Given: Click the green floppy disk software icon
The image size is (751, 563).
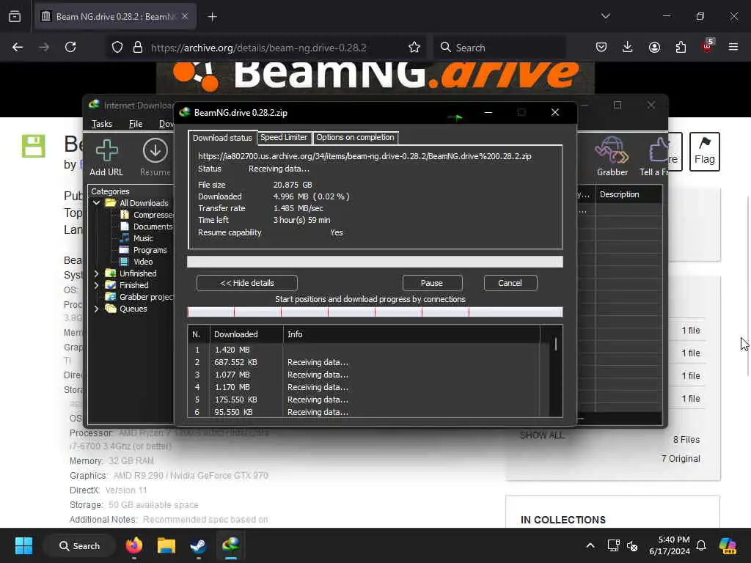Looking at the screenshot, I should pyautogui.click(x=34, y=146).
